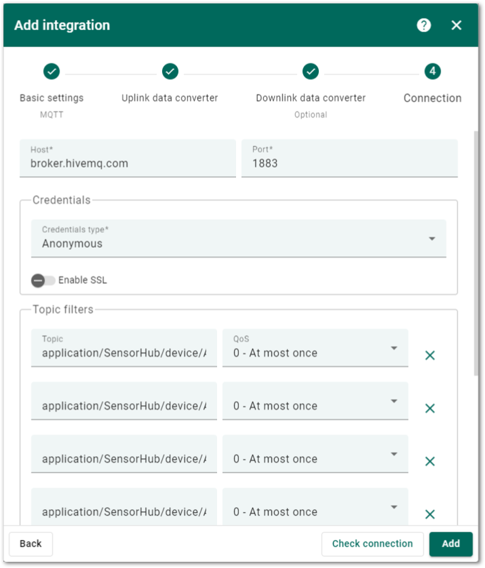This screenshot has width=485, height=568.
Task: Focus the Host input field
Action: point(128,158)
